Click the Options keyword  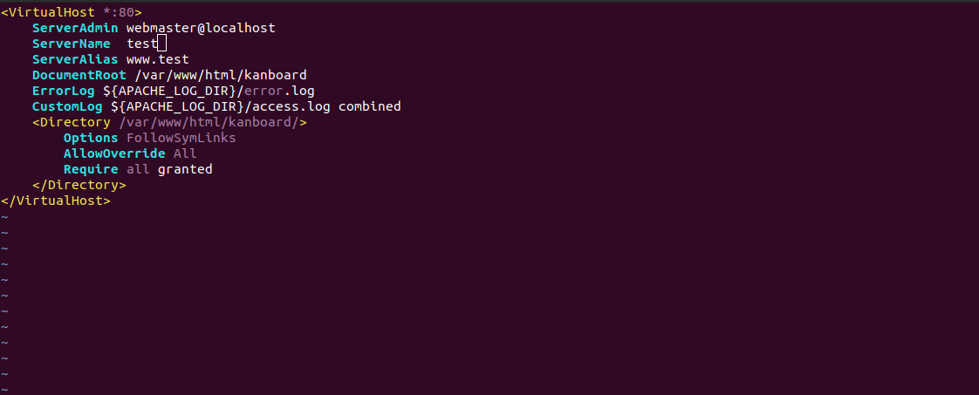point(91,138)
